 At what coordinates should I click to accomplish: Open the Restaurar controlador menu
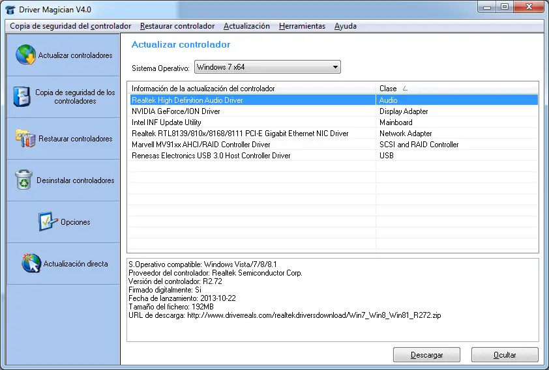pos(177,26)
